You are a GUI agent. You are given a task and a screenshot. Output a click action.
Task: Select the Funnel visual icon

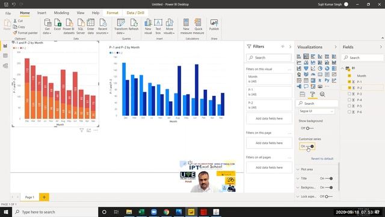(x=306, y=68)
